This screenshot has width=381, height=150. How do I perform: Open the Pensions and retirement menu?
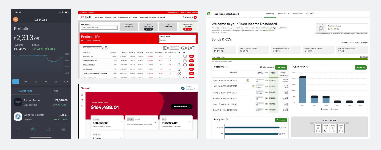(x=147, y=17)
